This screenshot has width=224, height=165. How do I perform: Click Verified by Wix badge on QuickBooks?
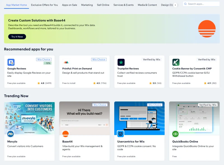(208, 105)
